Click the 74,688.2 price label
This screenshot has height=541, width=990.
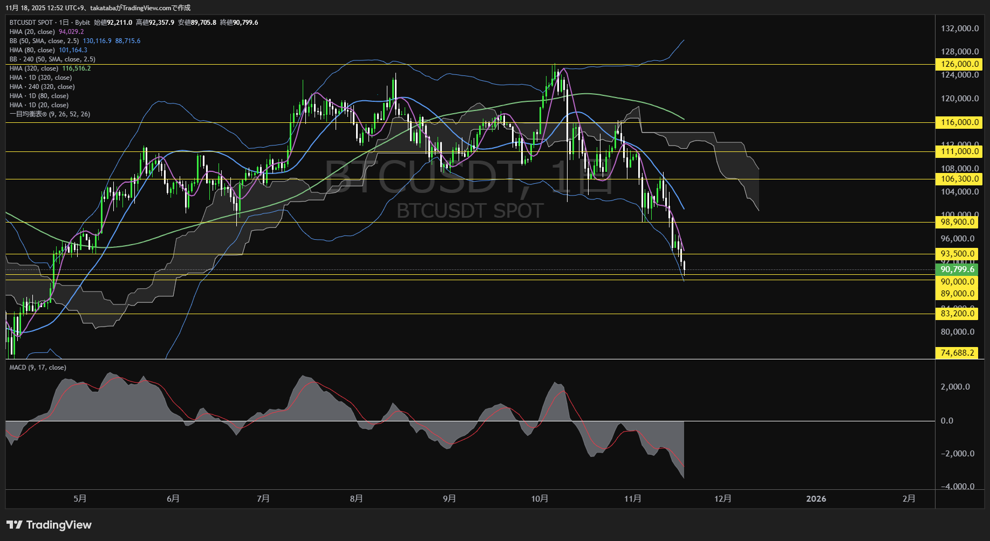click(957, 353)
